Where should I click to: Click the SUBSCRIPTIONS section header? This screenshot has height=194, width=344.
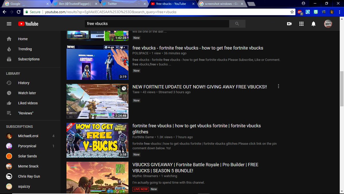click(x=19, y=126)
